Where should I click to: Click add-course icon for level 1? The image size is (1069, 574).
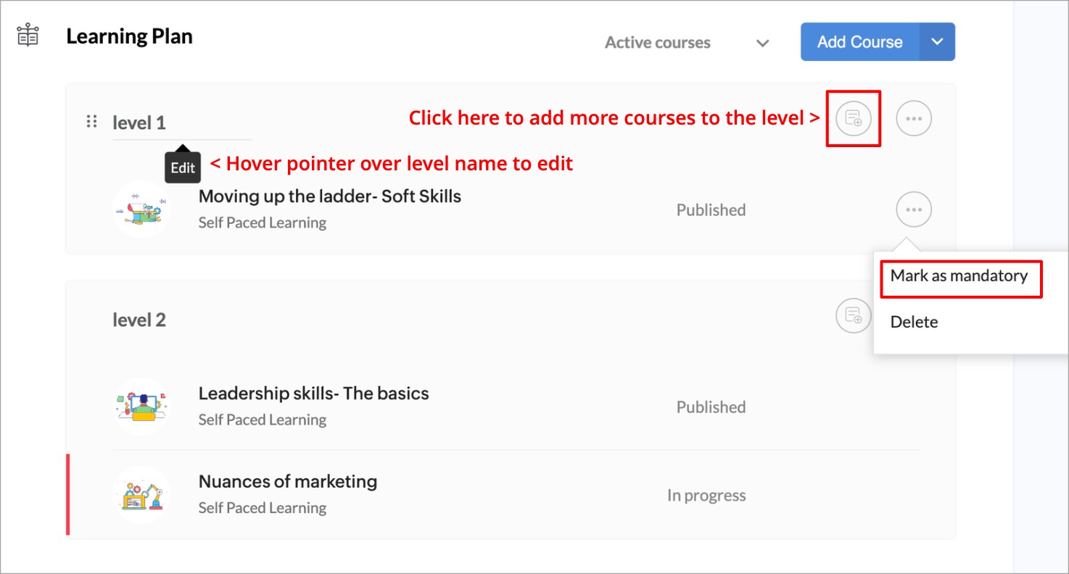(x=853, y=118)
